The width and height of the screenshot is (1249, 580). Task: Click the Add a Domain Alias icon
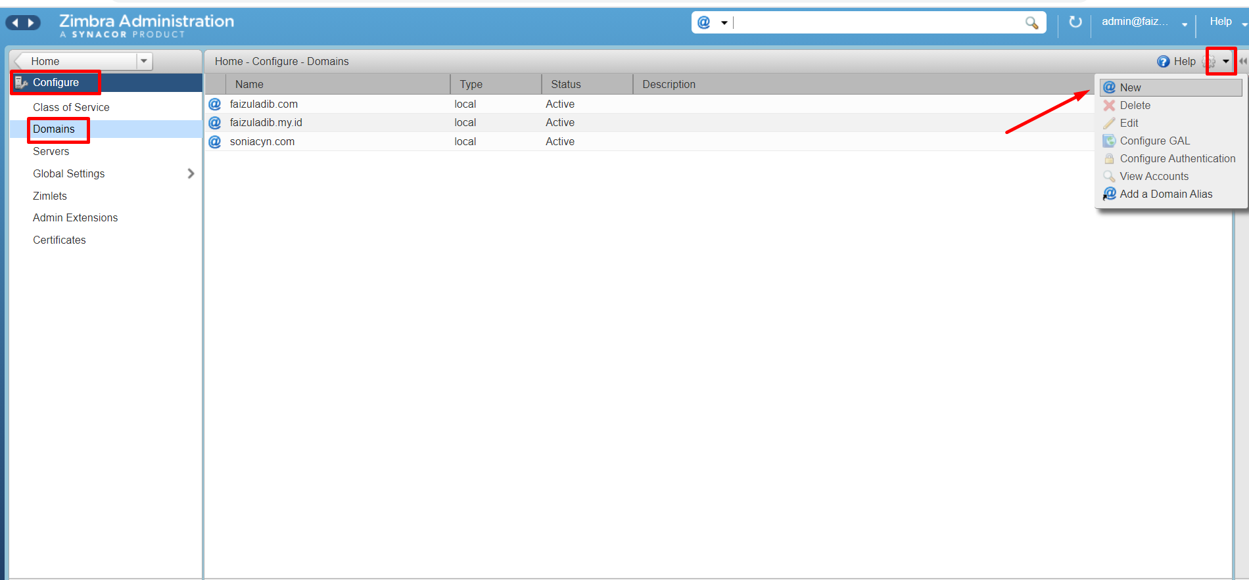coord(1109,194)
